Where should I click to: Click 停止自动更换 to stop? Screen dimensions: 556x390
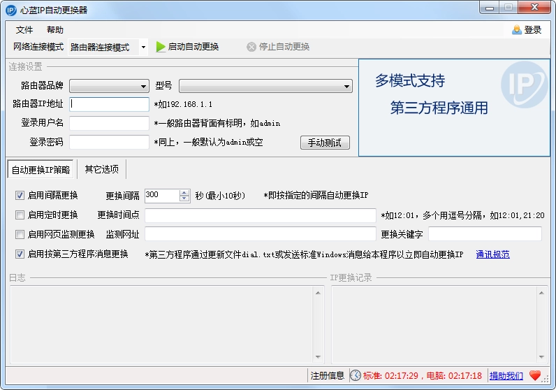(279, 47)
